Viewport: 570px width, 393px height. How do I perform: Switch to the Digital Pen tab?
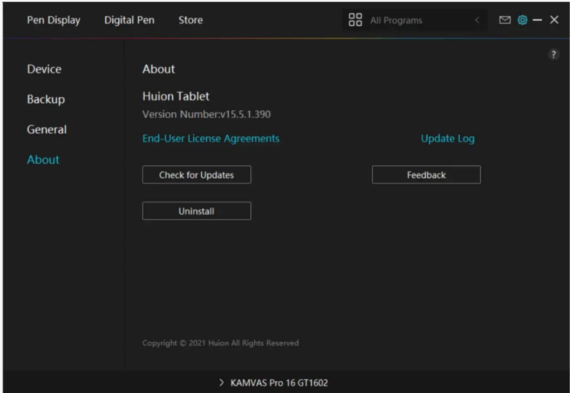(129, 20)
